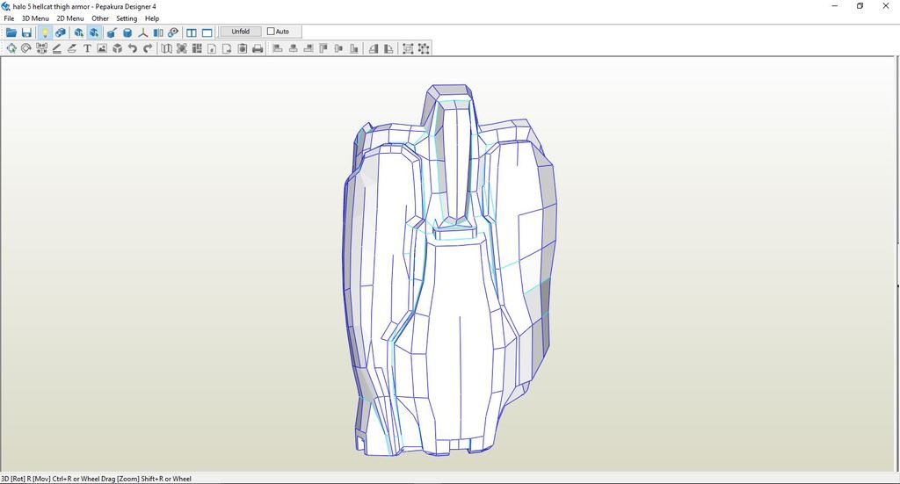Click the blue textured cube icon
This screenshot has width=900, height=484.
(61, 33)
